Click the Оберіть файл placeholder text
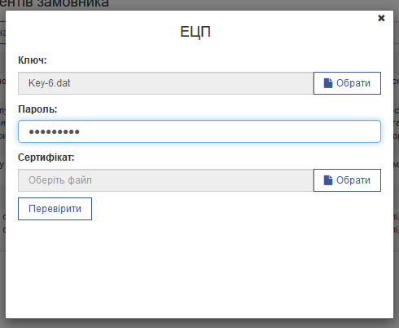 60,180
